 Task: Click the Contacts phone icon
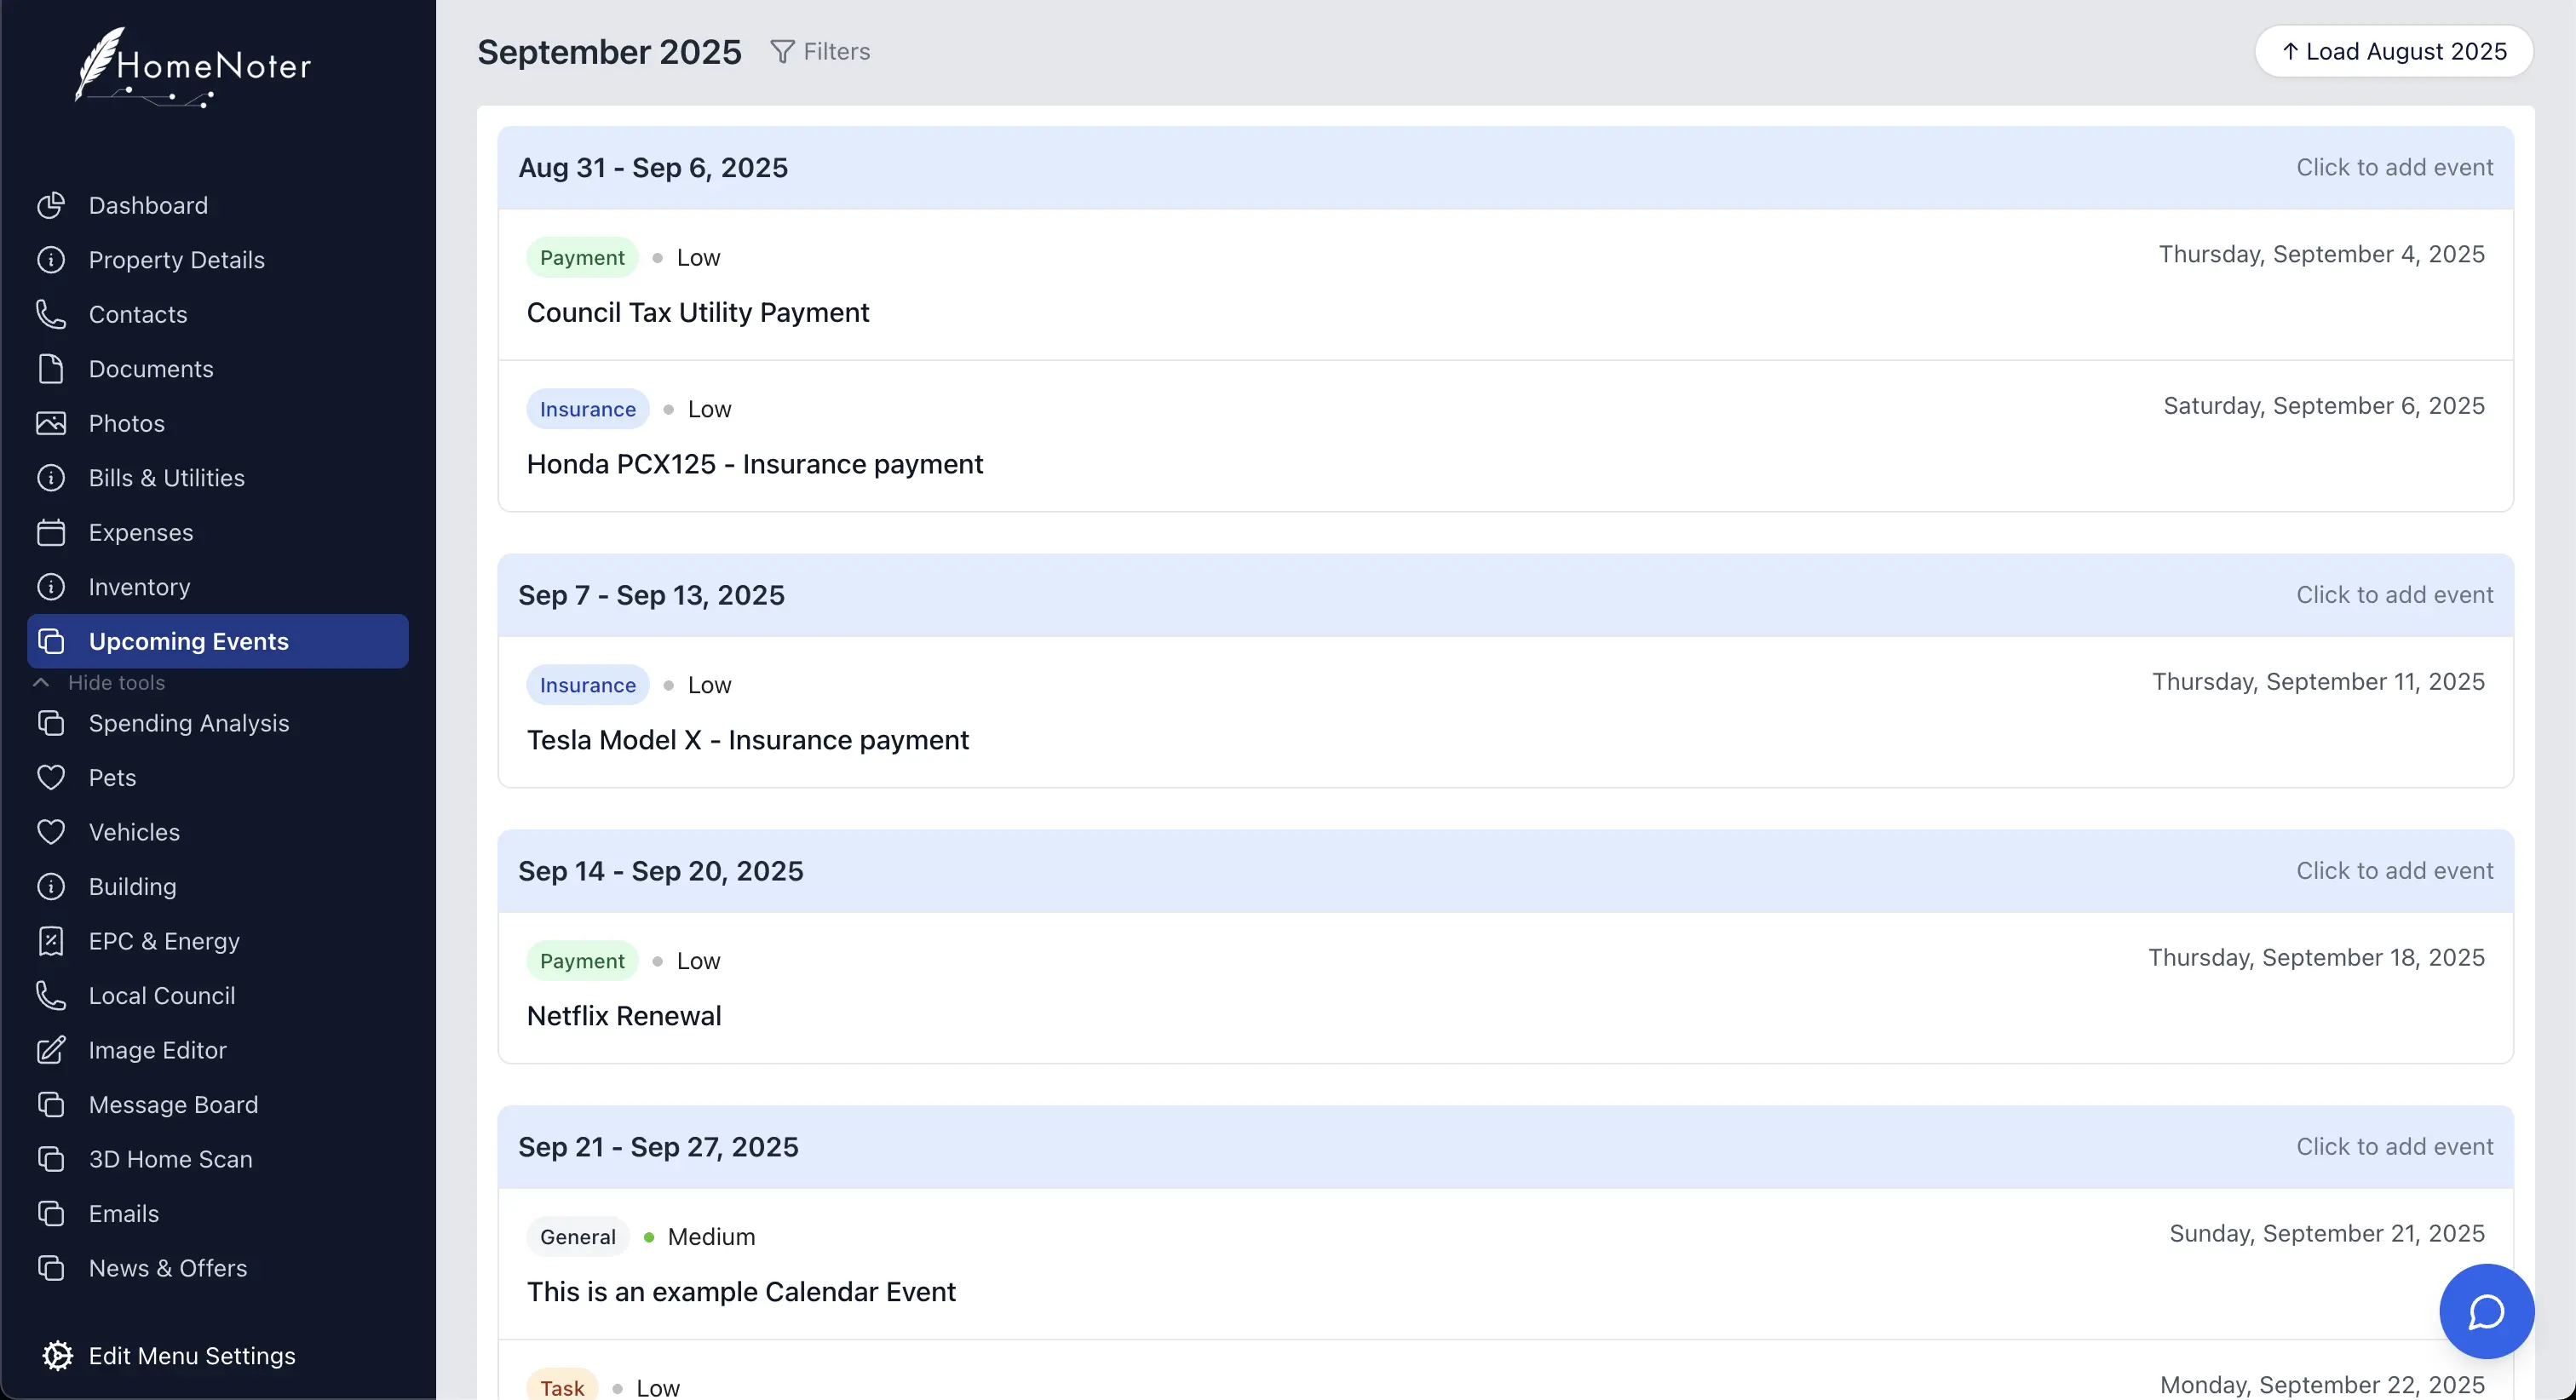[51, 314]
